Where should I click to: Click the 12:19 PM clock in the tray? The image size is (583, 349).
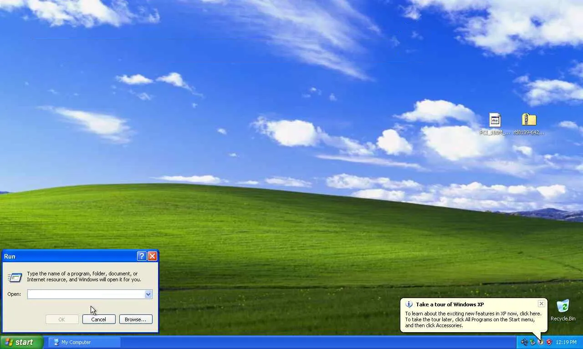click(x=566, y=342)
